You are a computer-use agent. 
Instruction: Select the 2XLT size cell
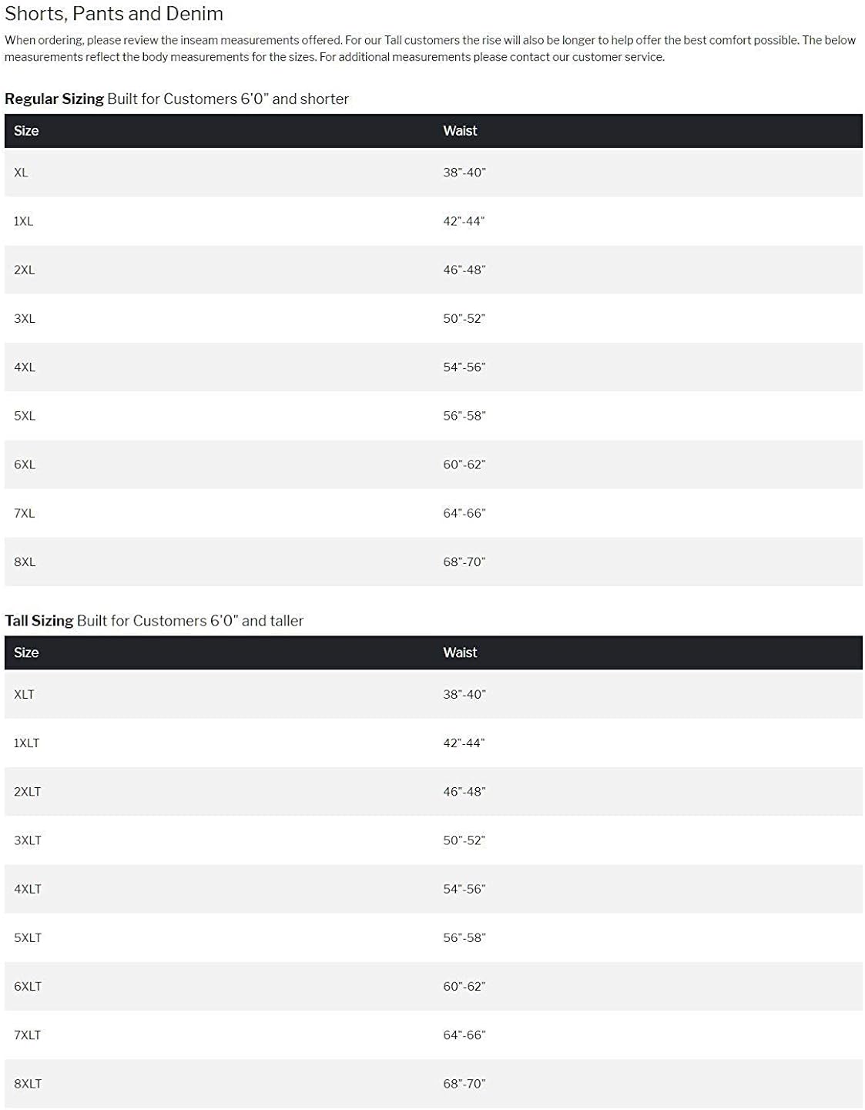[x=27, y=792]
